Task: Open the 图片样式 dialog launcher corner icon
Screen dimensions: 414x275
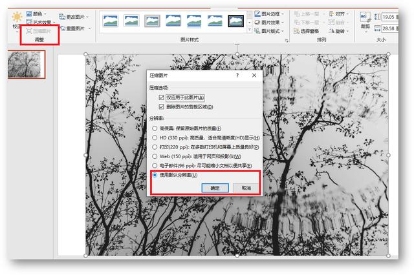Action: (287, 41)
